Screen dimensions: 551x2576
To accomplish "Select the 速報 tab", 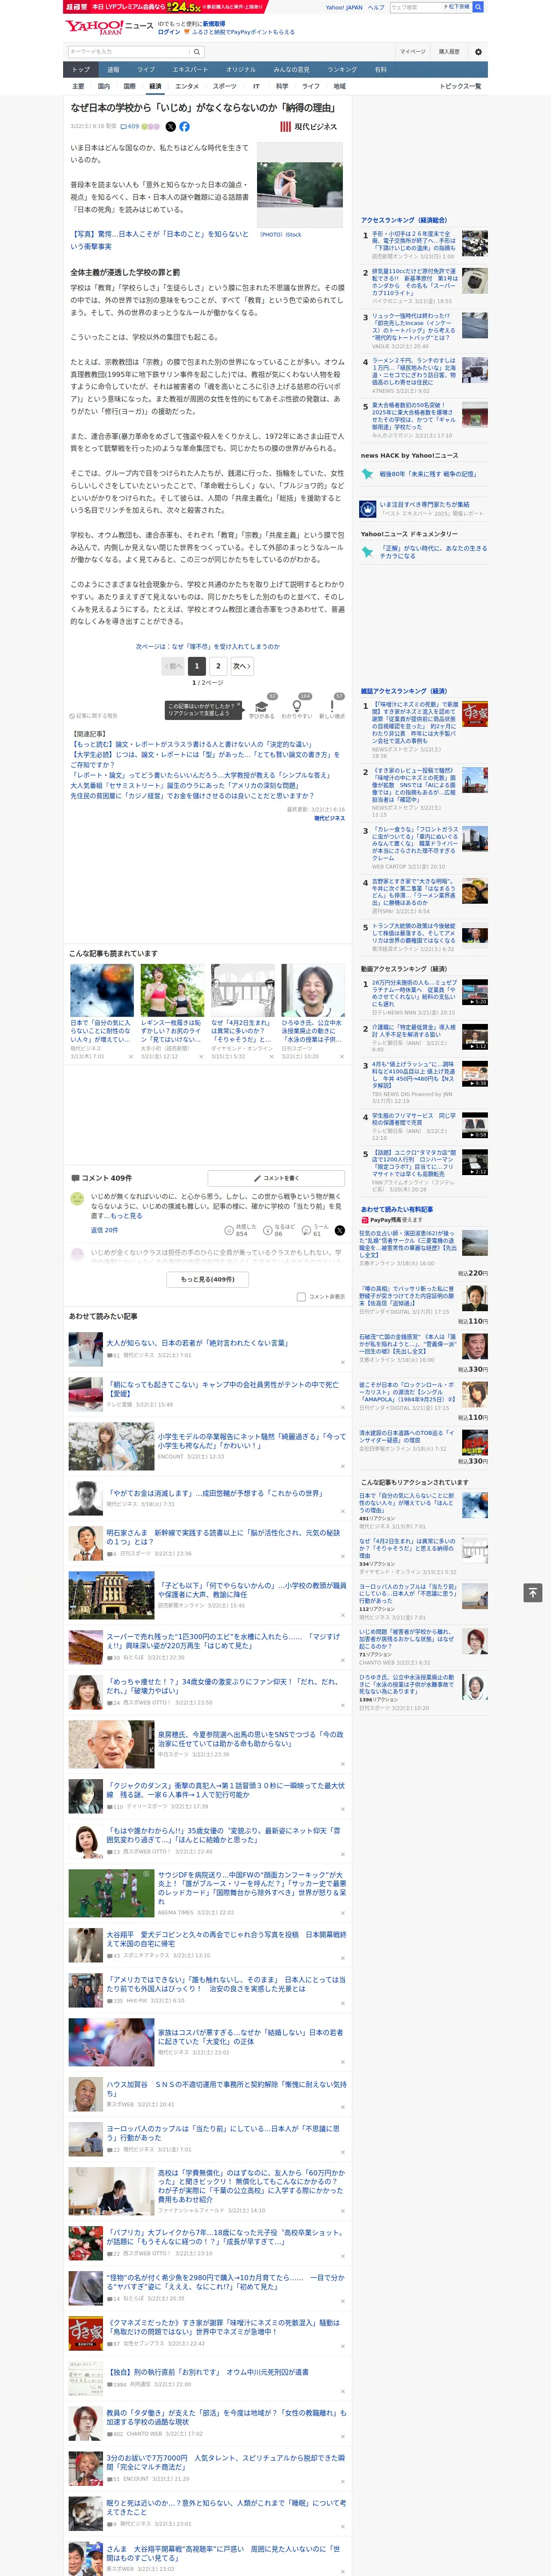I will point(113,70).
